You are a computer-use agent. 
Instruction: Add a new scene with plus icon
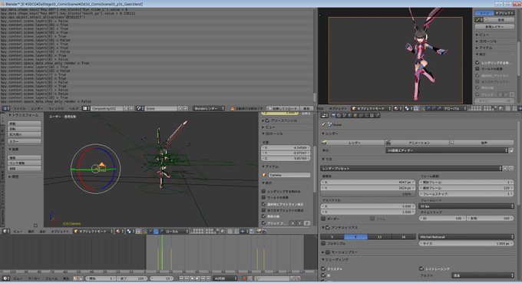tap(180, 108)
